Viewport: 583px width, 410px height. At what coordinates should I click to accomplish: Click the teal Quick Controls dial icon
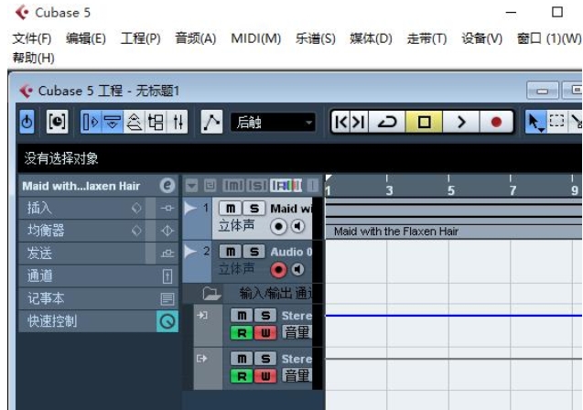pos(167,321)
